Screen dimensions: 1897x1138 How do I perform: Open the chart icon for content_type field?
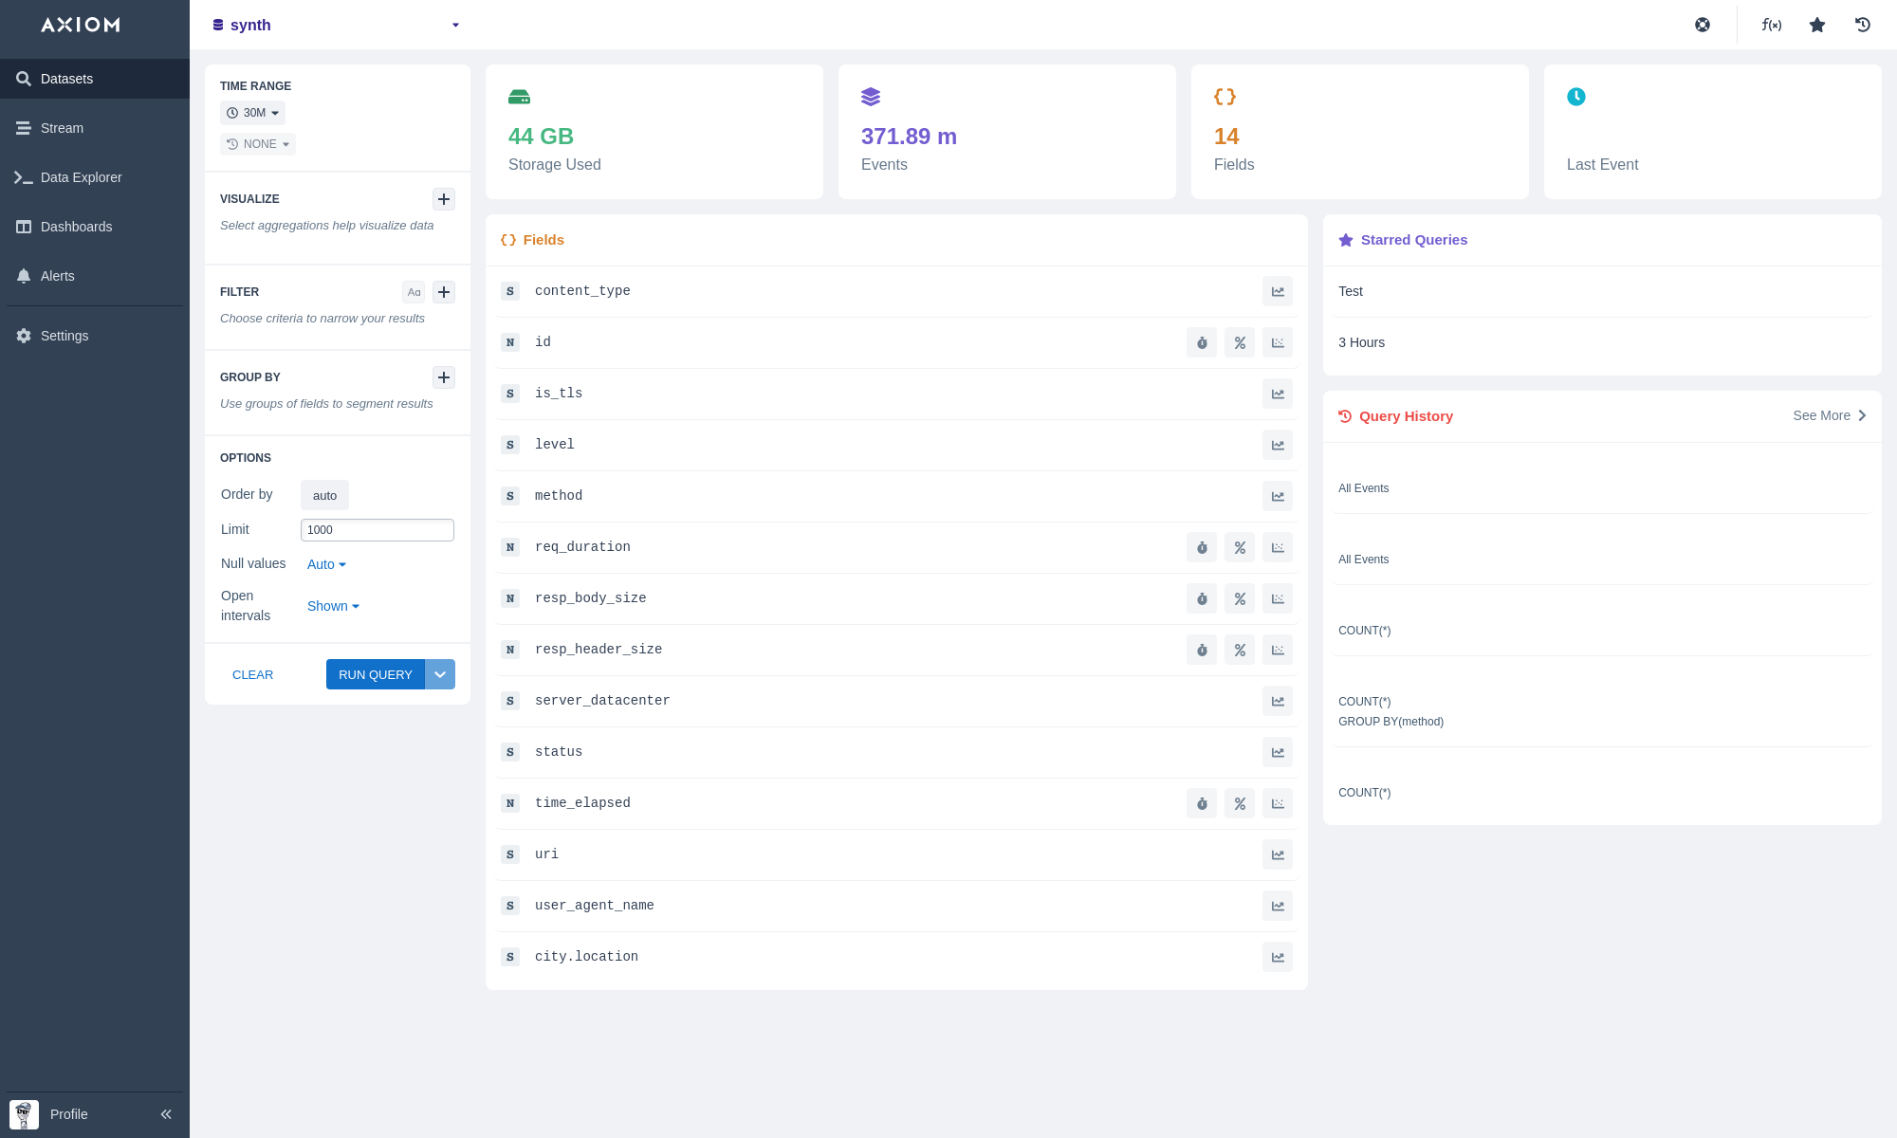[x=1278, y=291]
